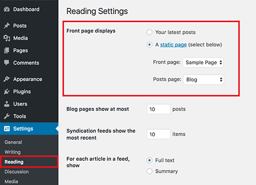Follow the 'static page' hyperlink
Screen dimensions: 256x185
coord(173,45)
